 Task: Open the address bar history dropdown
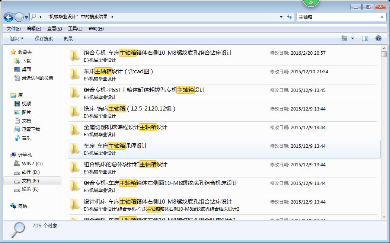click(281, 17)
